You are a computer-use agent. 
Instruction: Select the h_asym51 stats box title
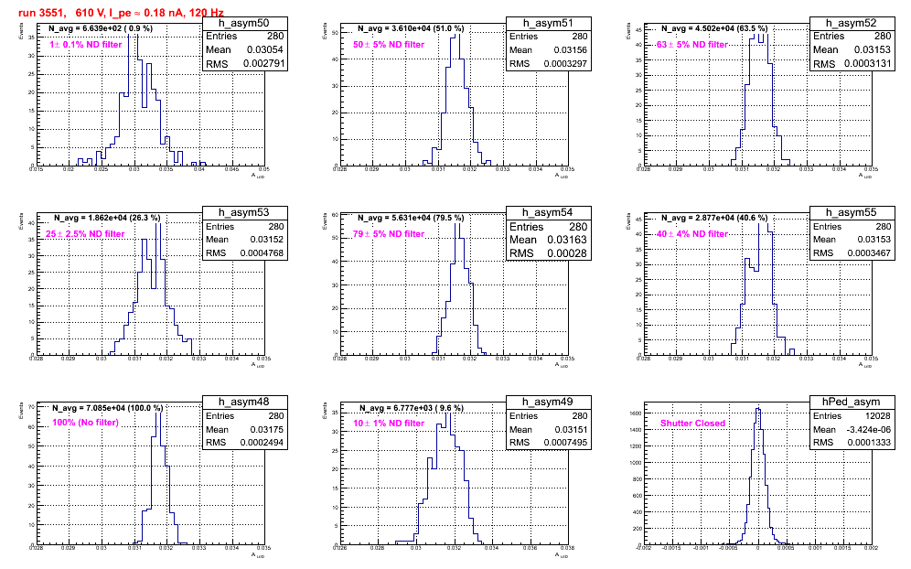(548, 23)
